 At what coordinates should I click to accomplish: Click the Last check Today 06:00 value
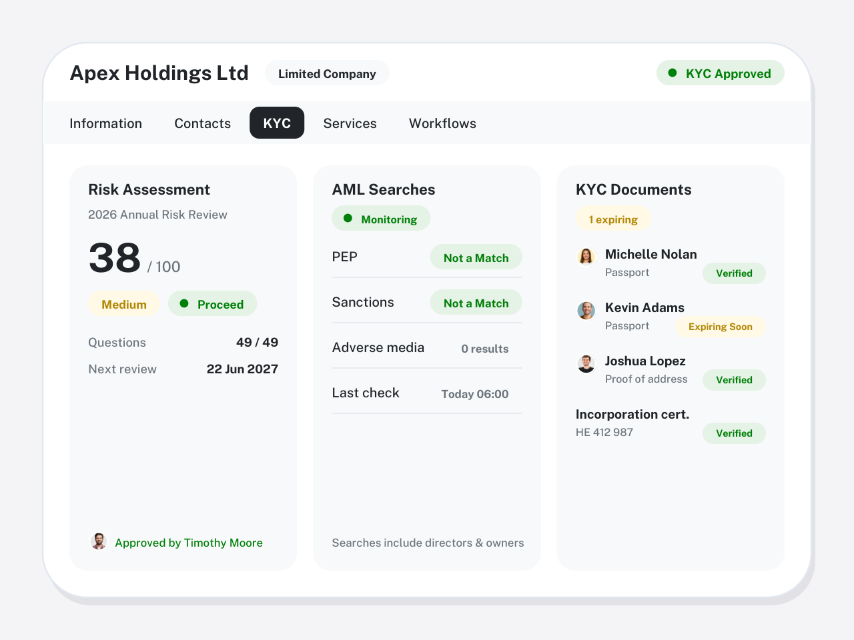point(475,394)
